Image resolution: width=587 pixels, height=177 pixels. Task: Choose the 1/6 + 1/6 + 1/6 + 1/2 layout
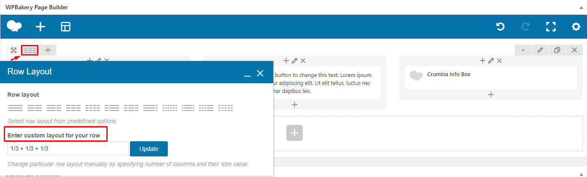pyautogui.click(x=206, y=108)
